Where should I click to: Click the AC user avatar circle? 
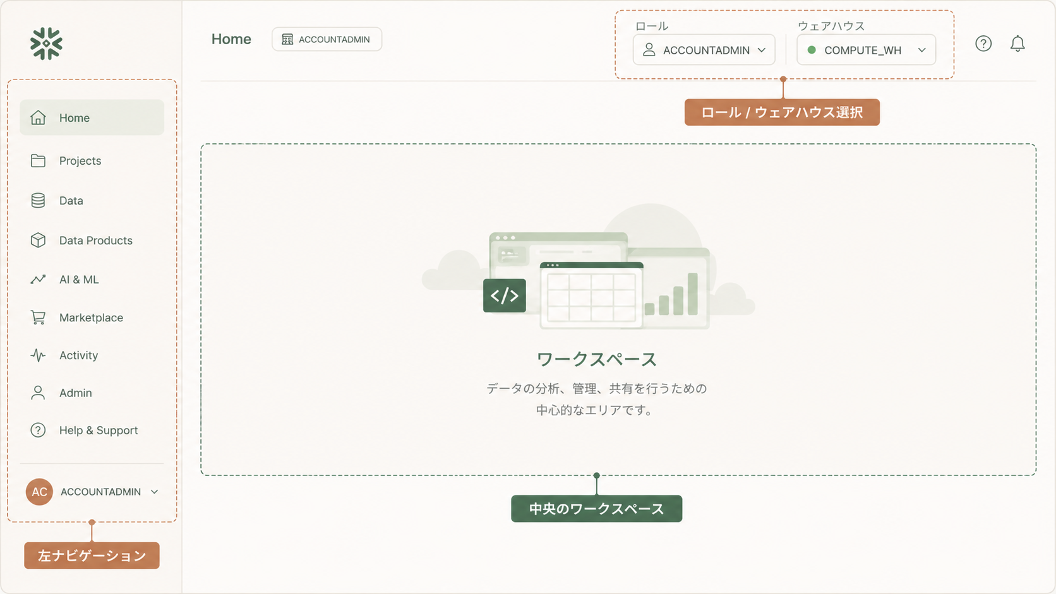39,492
